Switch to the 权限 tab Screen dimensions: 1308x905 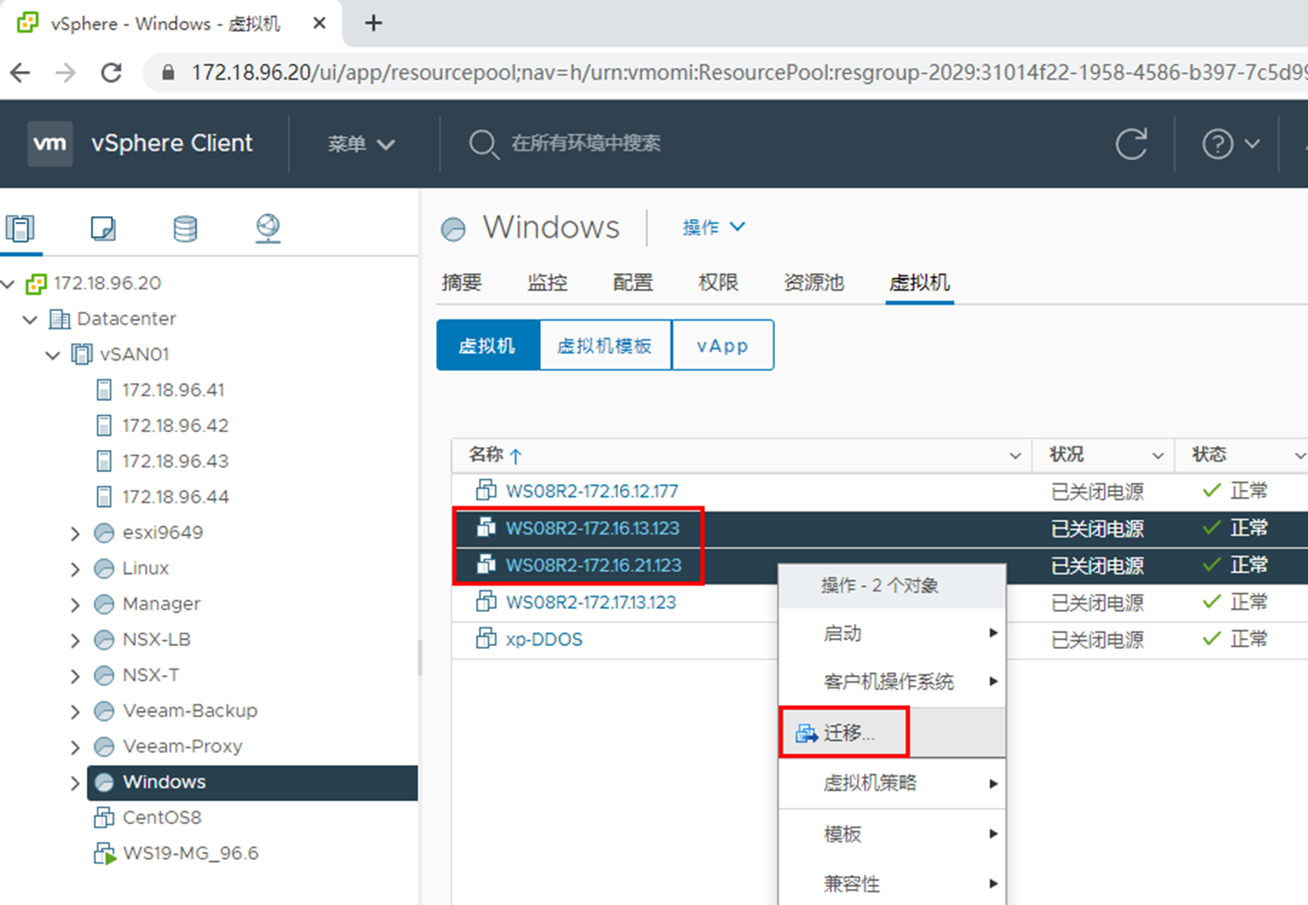click(x=719, y=282)
